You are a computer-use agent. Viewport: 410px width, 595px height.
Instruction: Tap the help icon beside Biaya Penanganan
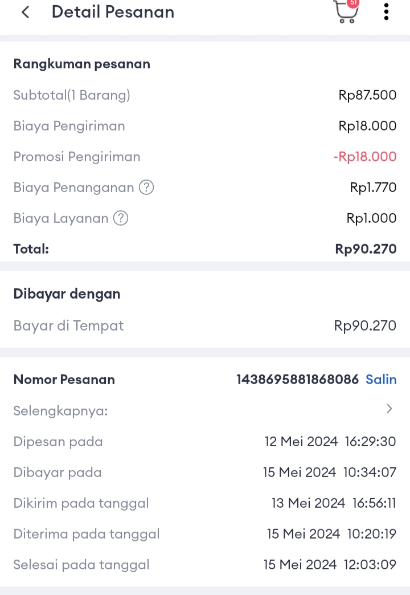click(146, 188)
